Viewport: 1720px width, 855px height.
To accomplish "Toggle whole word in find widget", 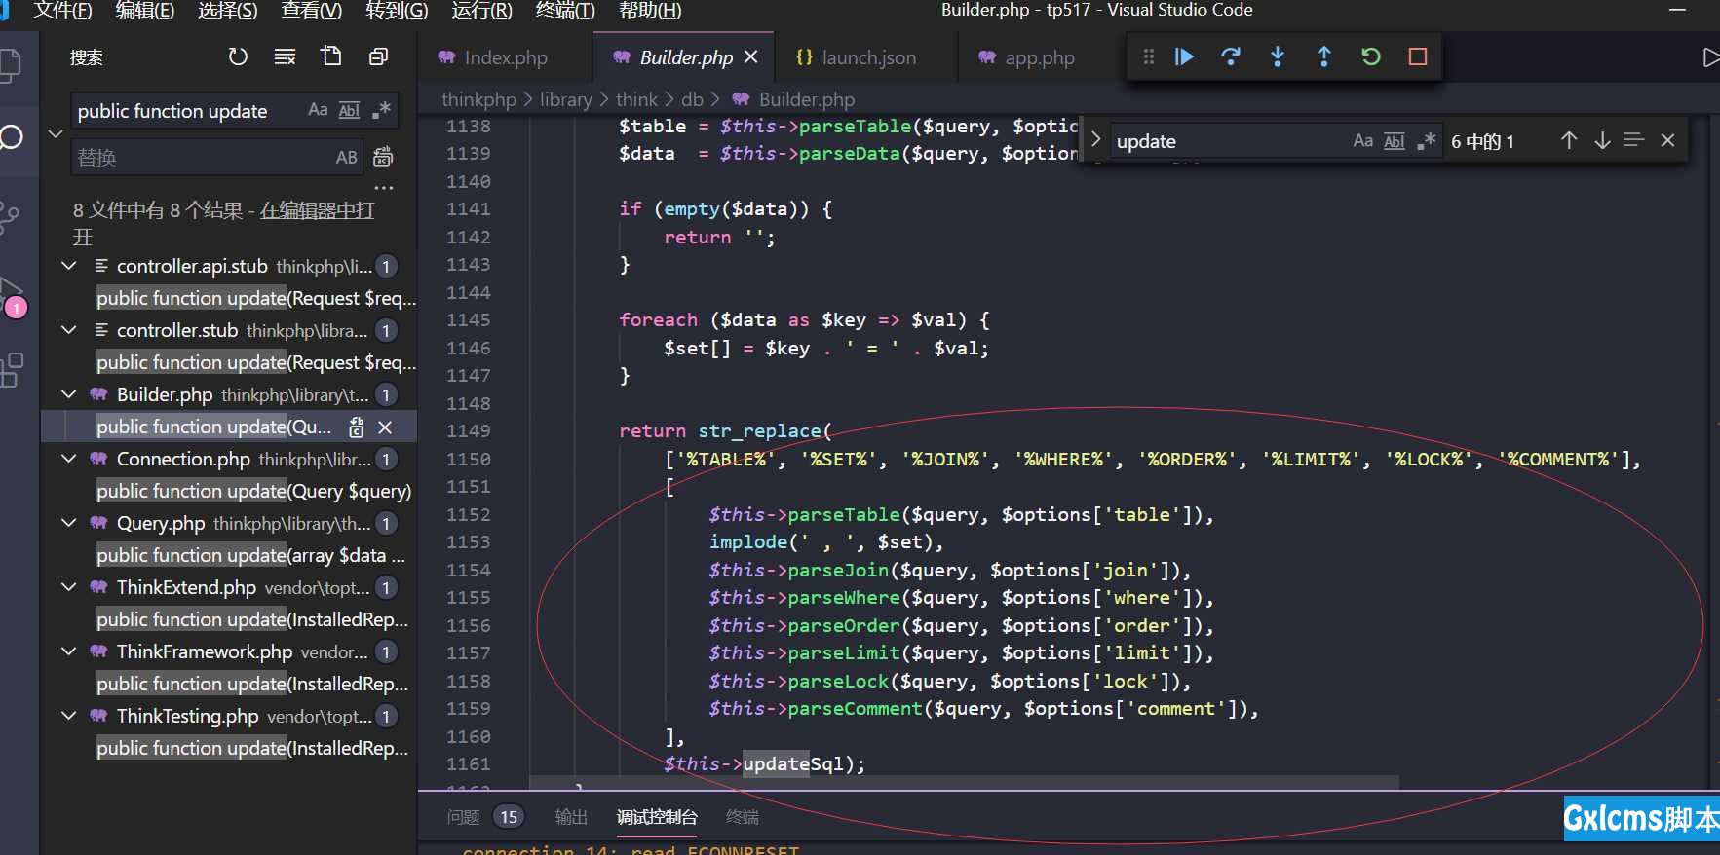I will click(1395, 140).
